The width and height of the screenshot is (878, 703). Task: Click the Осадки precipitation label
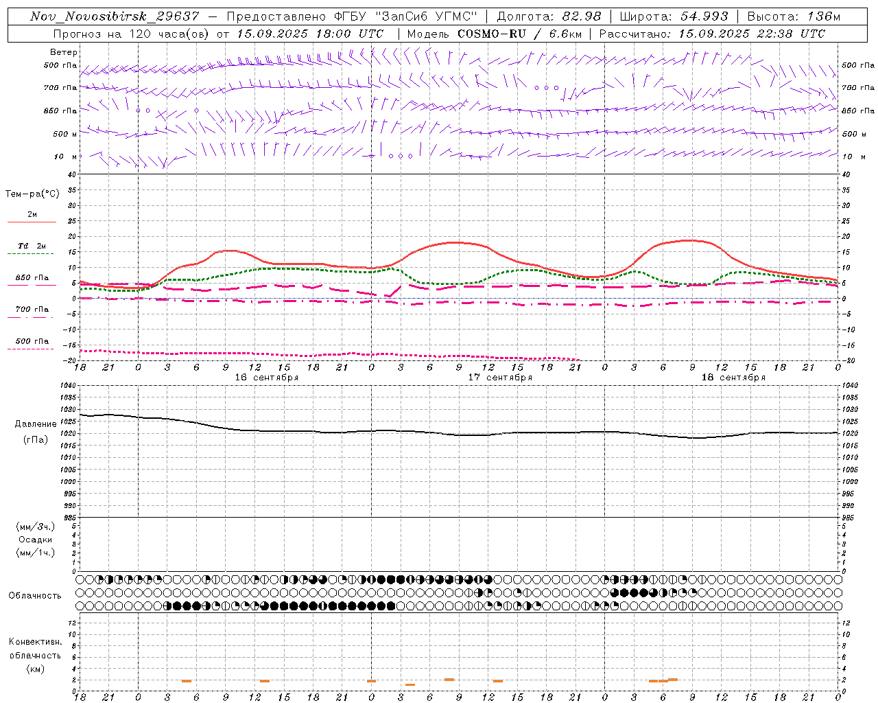point(36,540)
